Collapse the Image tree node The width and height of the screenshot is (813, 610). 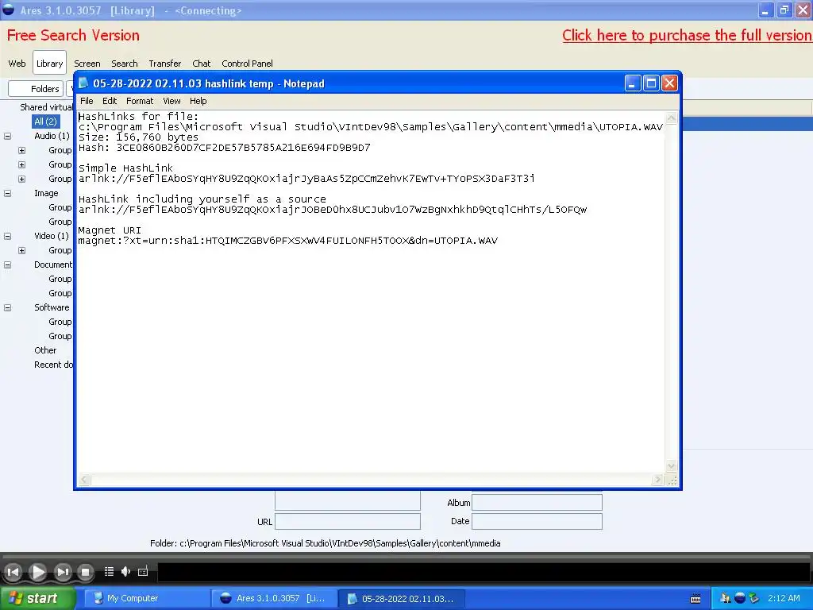(x=7, y=193)
